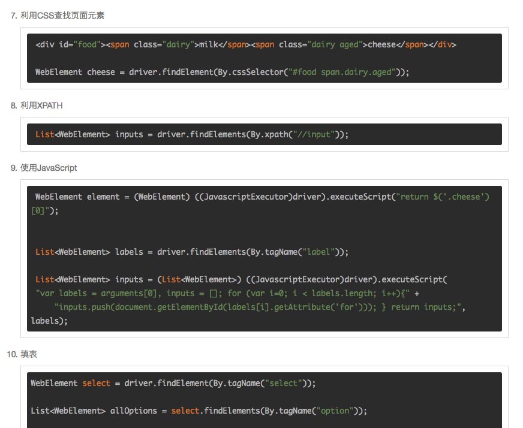Click the div id="food" HTML code line
The image size is (523, 428).
246,45
